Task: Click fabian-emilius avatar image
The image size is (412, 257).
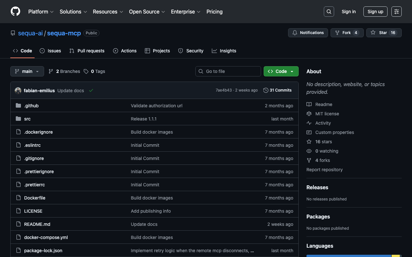Action: pyautogui.click(x=18, y=91)
